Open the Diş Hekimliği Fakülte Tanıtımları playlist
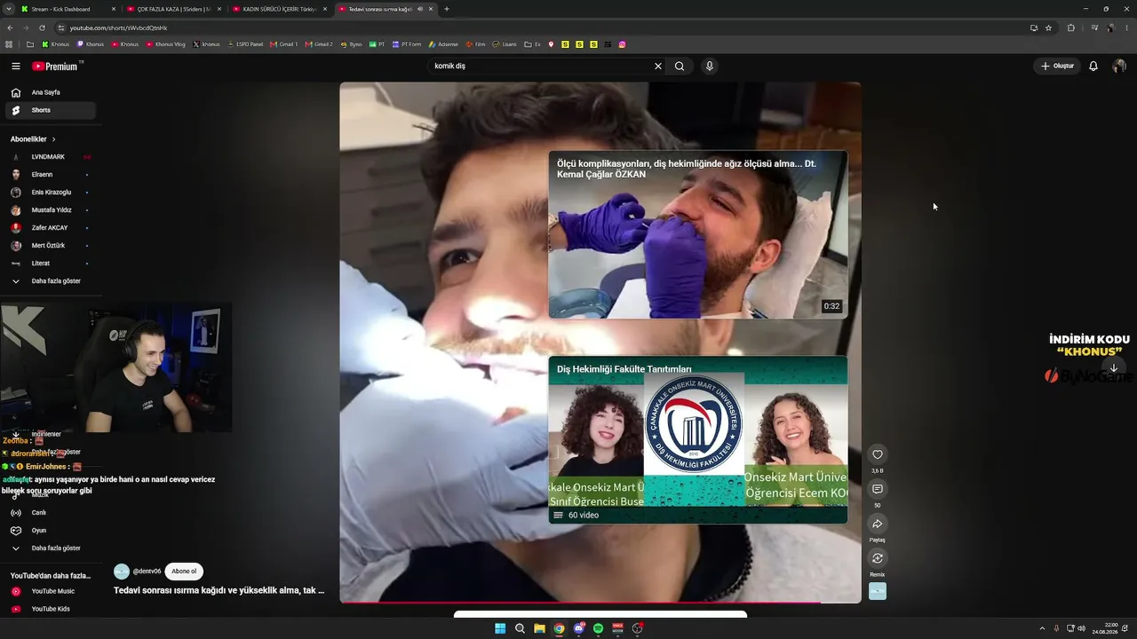The width and height of the screenshot is (1137, 639). (698, 440)
